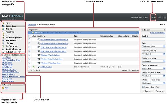Open the Estado de prueba dropdown

coord(153,61)
